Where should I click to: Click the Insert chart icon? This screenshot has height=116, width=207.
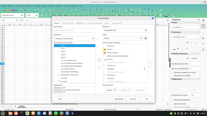(x=116, y=10)
